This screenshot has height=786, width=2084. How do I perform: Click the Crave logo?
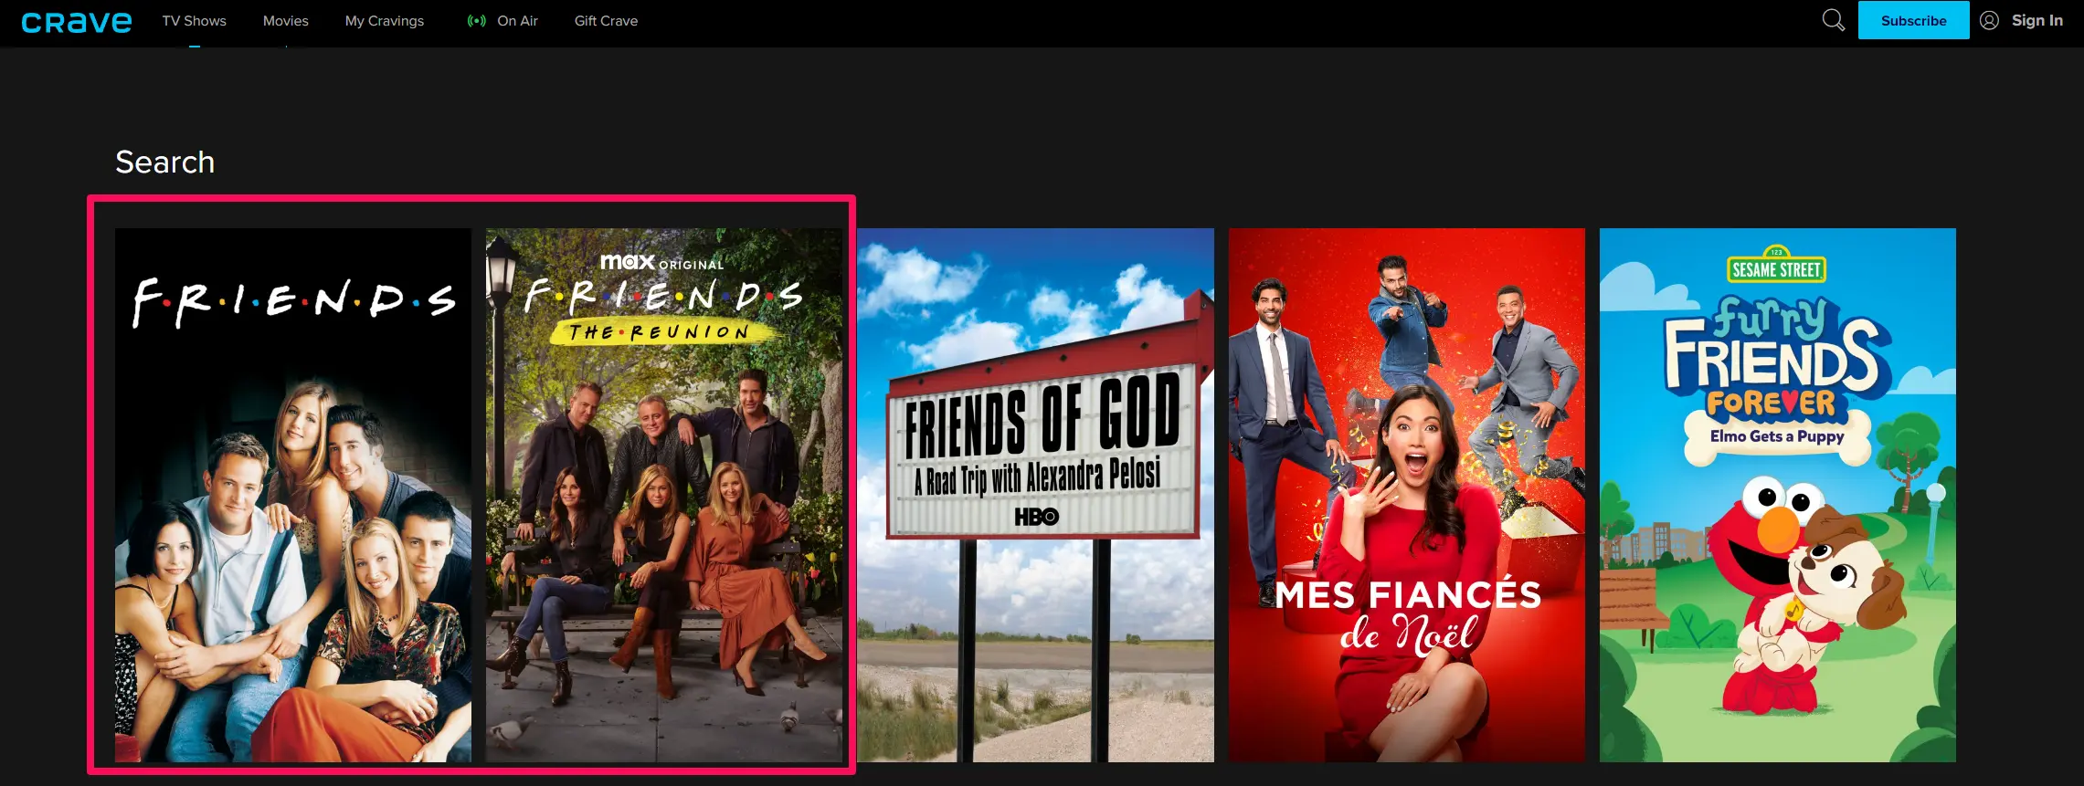click(x=77, y=22)
